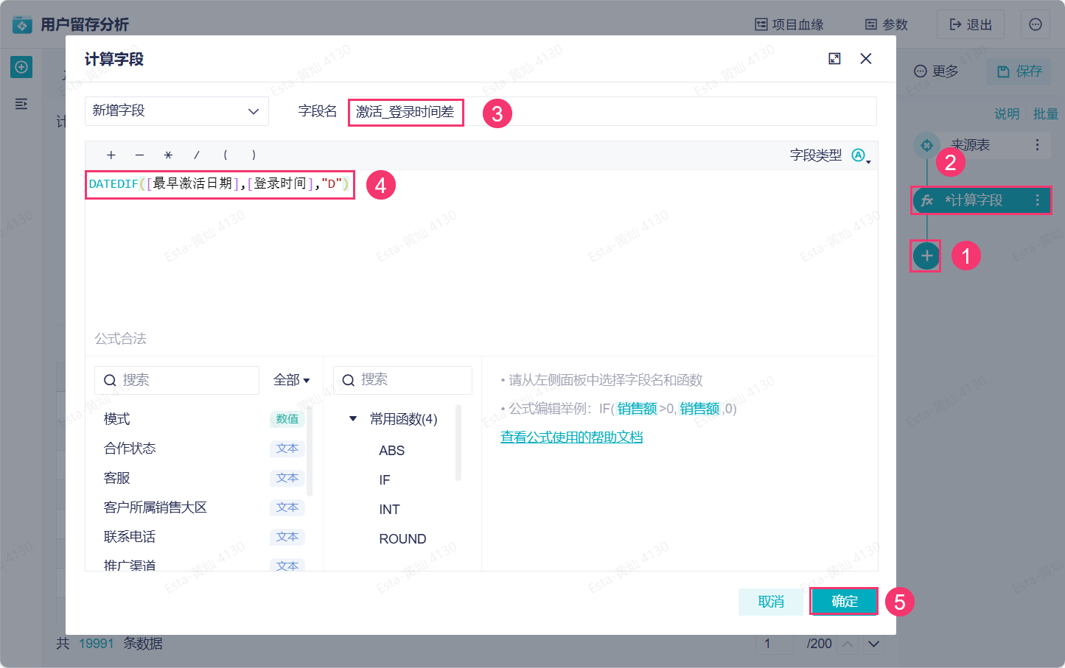Switch to 批量 on the main page

pos(1045,113)
